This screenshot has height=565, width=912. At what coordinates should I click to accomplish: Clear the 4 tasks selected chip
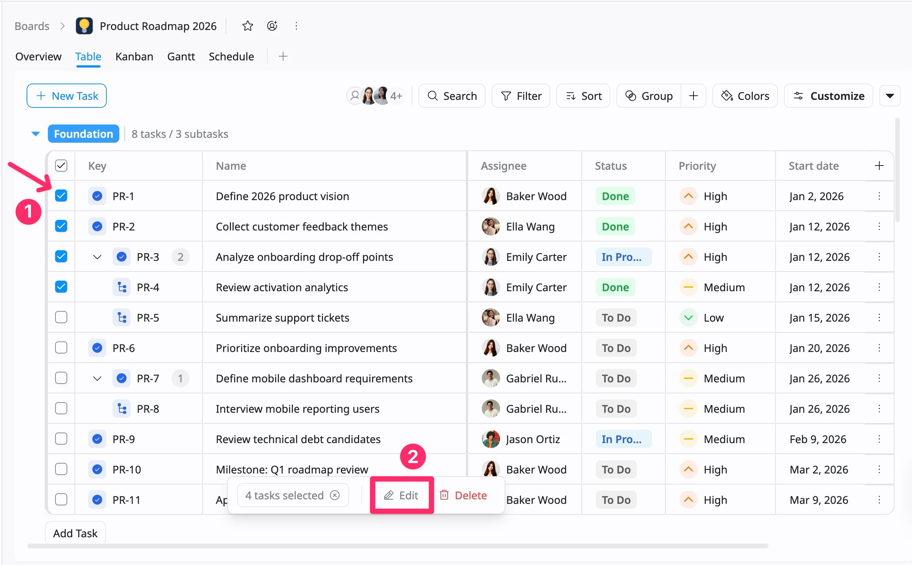click(335, 495)
